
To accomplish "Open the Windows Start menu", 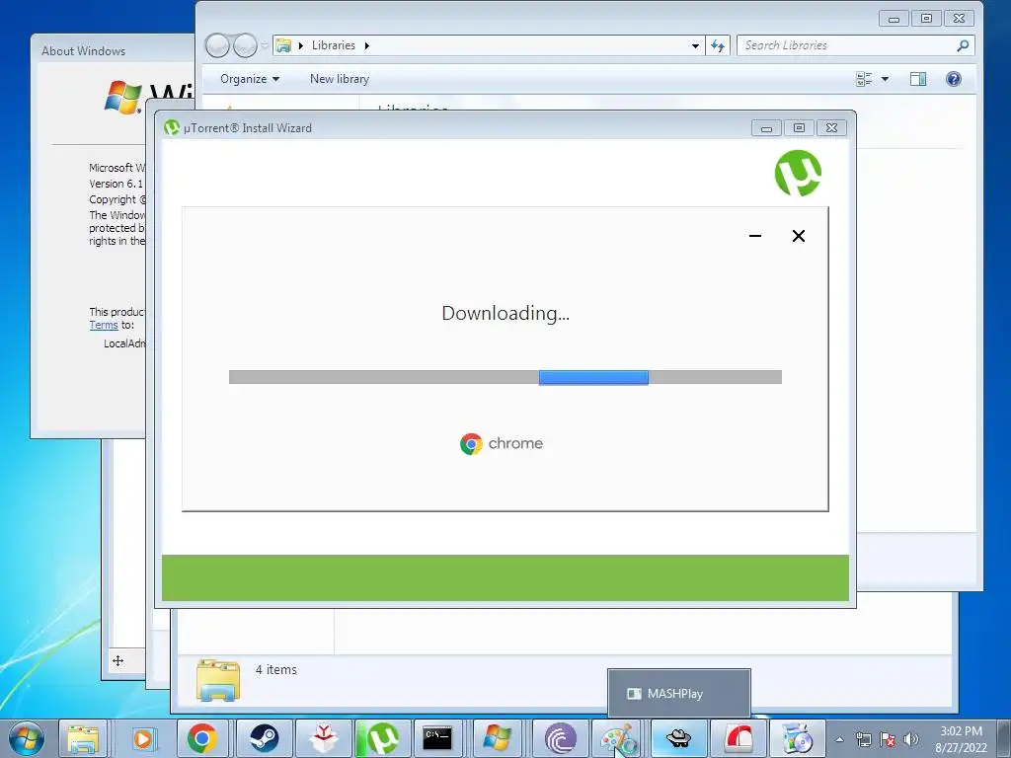I will pos(27,738).
